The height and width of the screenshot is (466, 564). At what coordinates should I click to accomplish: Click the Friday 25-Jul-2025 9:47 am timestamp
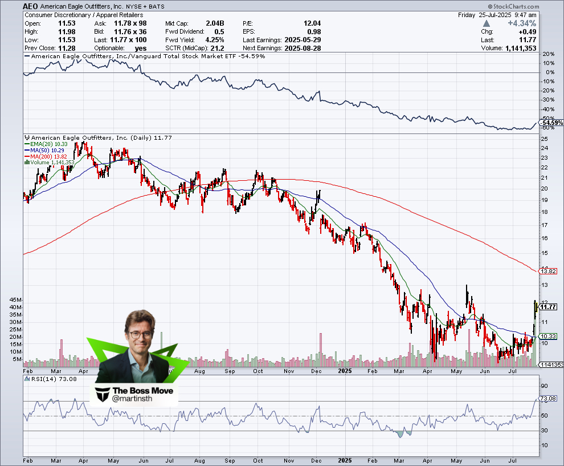point(497,15)
